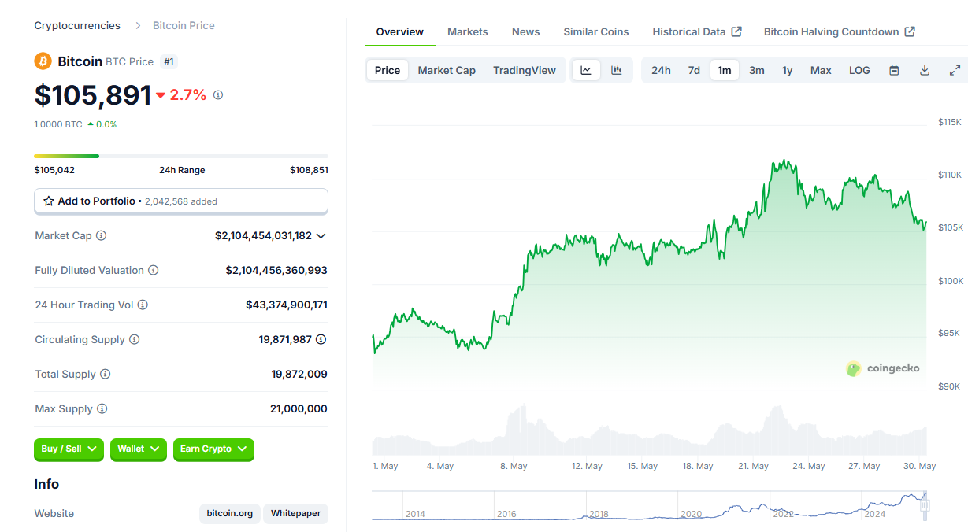Switch chart to TradingView
The width and height of the screenshot is (968, 532).
[x=525, y=70]
